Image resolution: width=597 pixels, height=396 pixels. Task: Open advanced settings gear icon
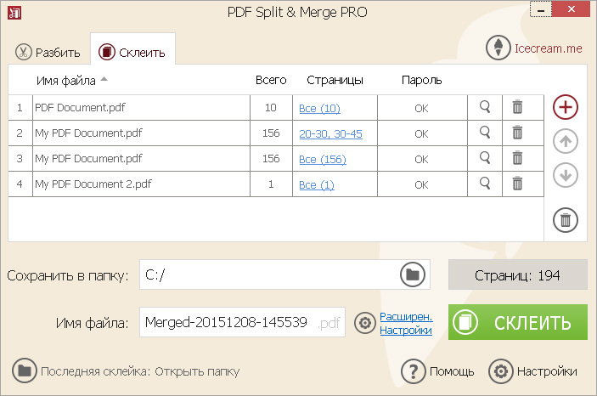click(x=365, y=323)
